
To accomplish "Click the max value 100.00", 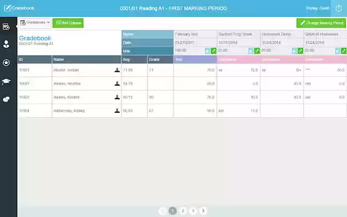I will pos(181,50).
